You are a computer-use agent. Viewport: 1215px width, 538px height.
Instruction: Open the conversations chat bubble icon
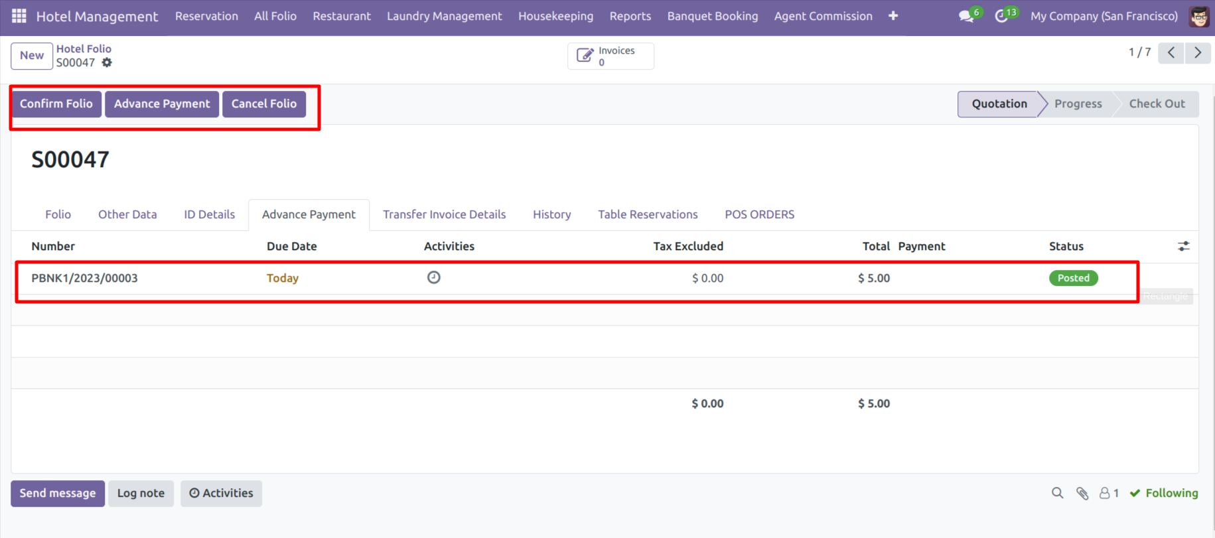point(966,16)
